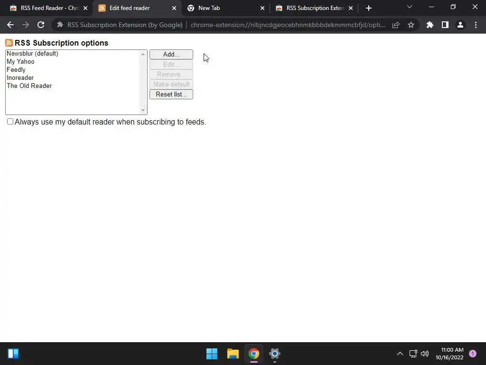Open the network status tray icon
486x365 pixels.
[413, 354]
